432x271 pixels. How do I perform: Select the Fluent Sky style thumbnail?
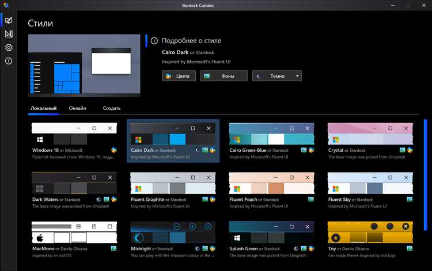(x=370, y=183)
